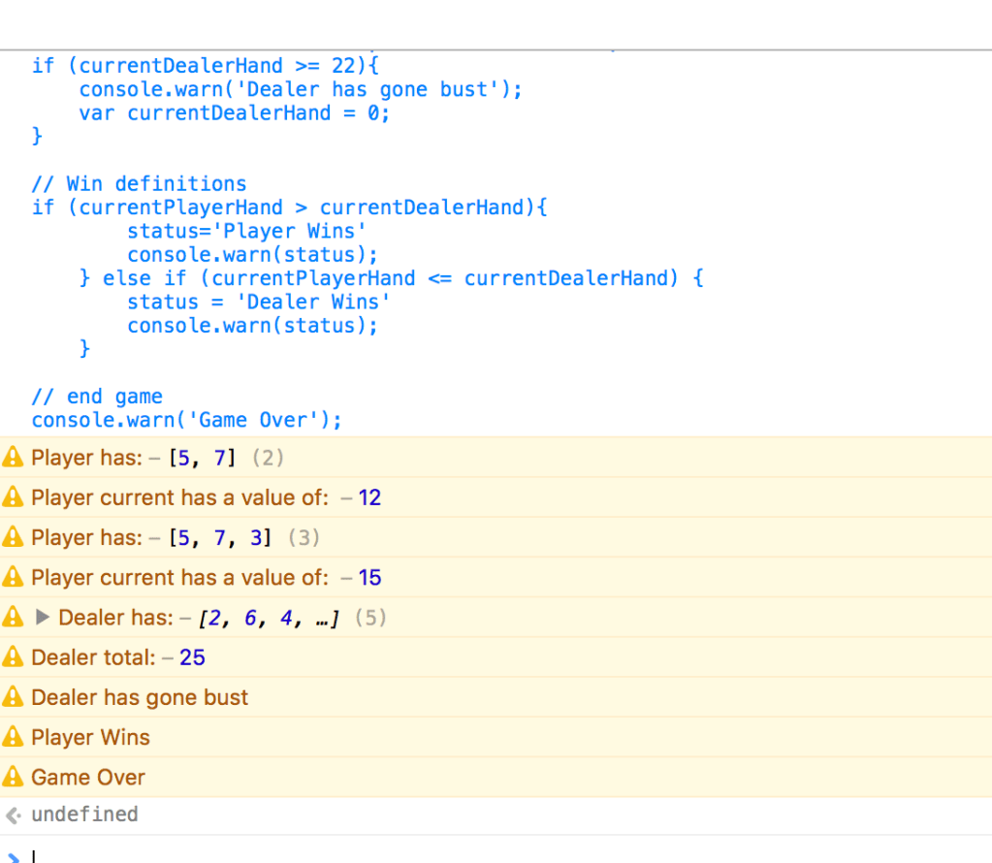Click the return-value chevron beside 'undefined'

[11, 815]
